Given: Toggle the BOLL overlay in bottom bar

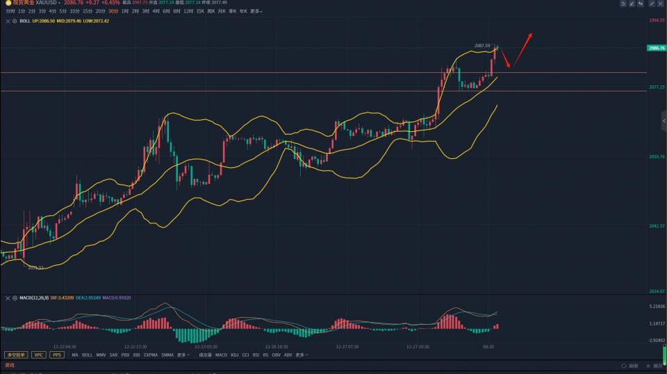Looking at the screenshot, I should pyautogui.click(x=88, y=355).
